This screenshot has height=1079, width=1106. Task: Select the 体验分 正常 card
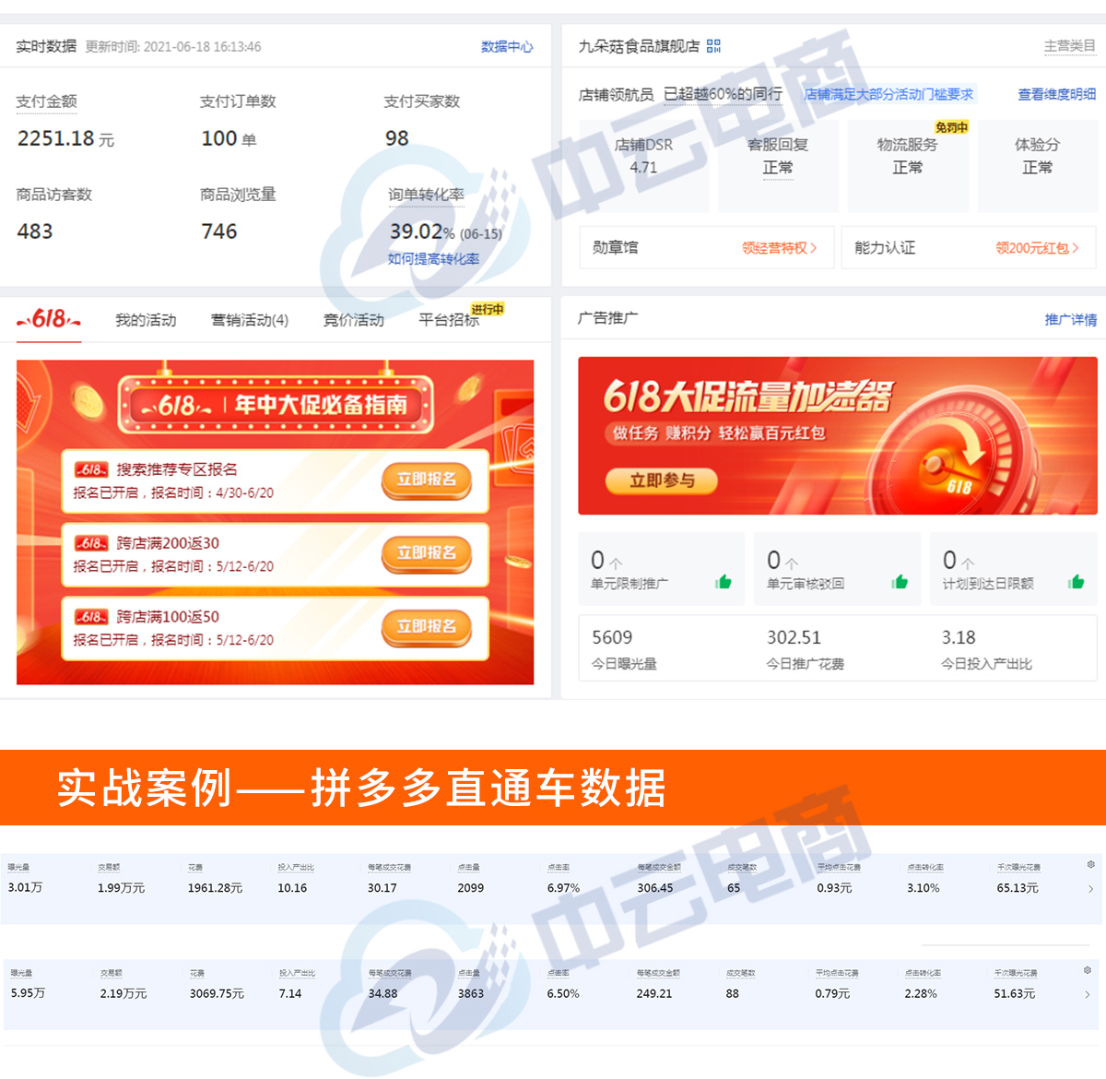pyautogui.click(x=1037, y=165)
